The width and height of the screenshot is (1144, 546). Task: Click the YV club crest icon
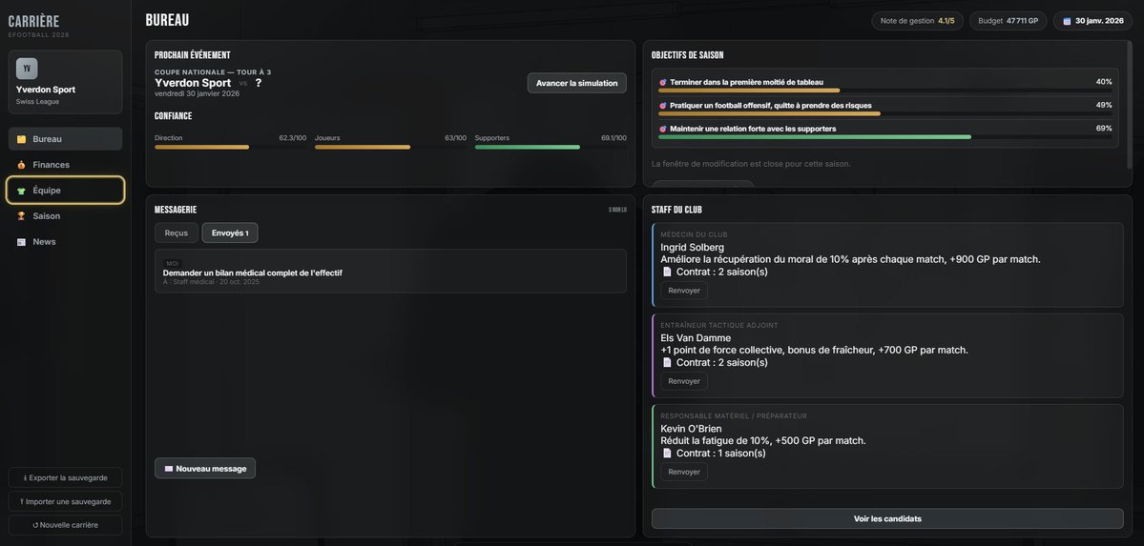click(x=27, y=69)
